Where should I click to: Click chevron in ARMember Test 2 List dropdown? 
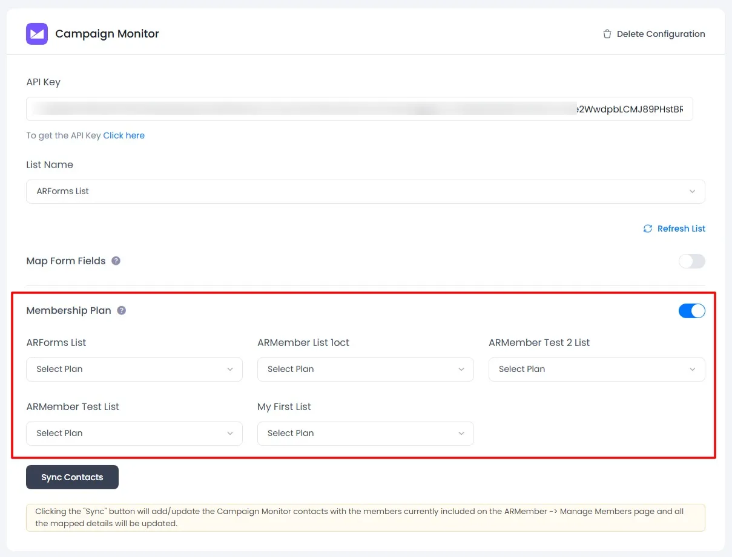692,370
